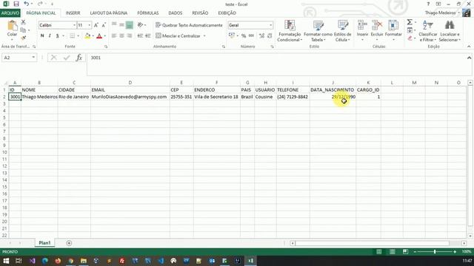This screenshot has height=266, width=474.
Task: Align text to the left
Action: click(x=114, y=36)
